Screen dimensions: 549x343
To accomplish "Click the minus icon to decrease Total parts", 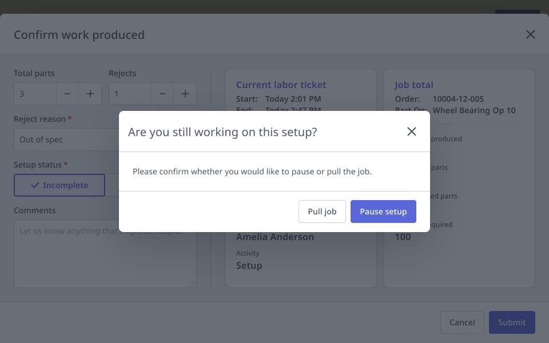I will (67, 94).
